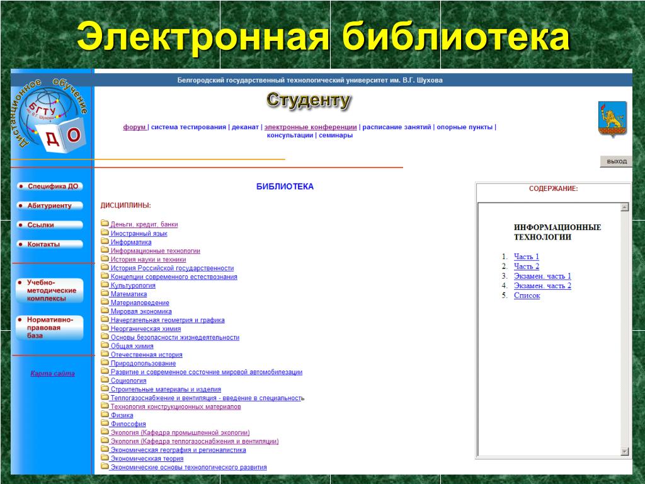Open Часть 1 in contents panel
The width and height of the screenshot is (645, 484).
526,256
